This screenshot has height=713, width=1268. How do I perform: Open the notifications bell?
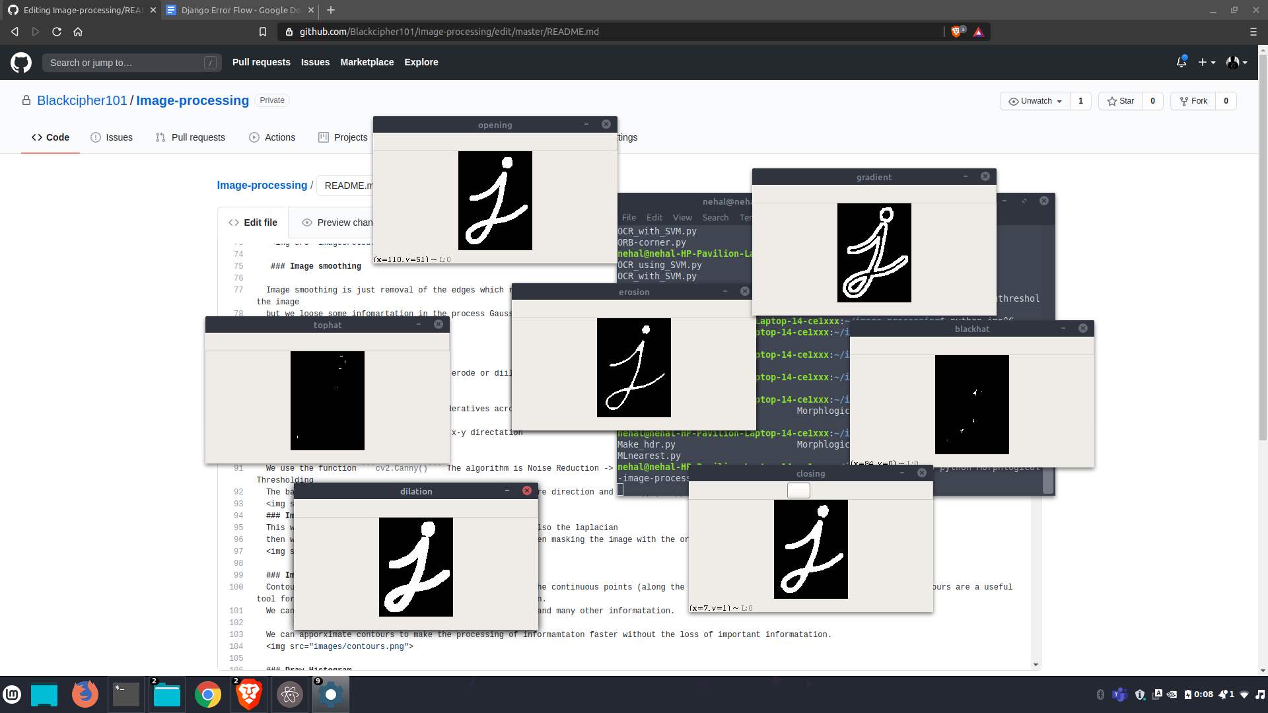(x=1181, y=62)
